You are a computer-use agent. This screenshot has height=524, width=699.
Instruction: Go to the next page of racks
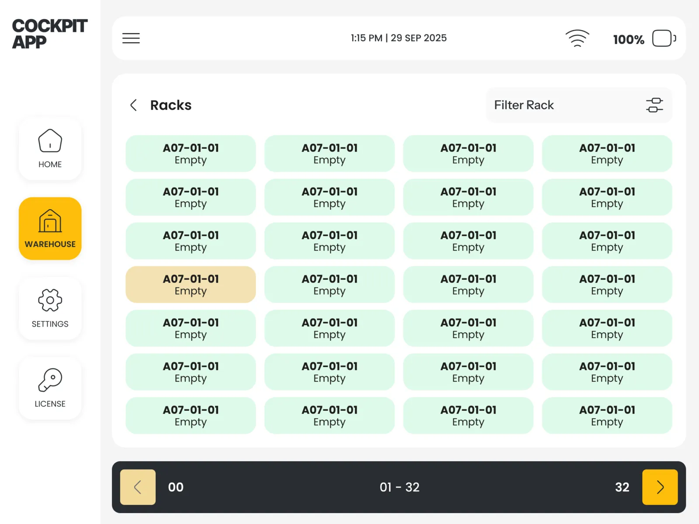point(660,487)
